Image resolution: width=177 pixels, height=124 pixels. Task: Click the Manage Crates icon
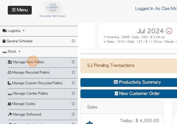(9, 104)
